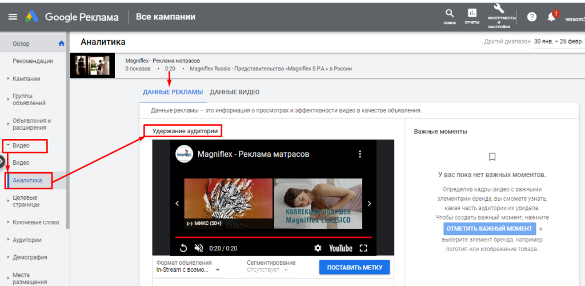Click Magniflex Russia channel name text
585x286 pixels.
[x=271, y=69]
